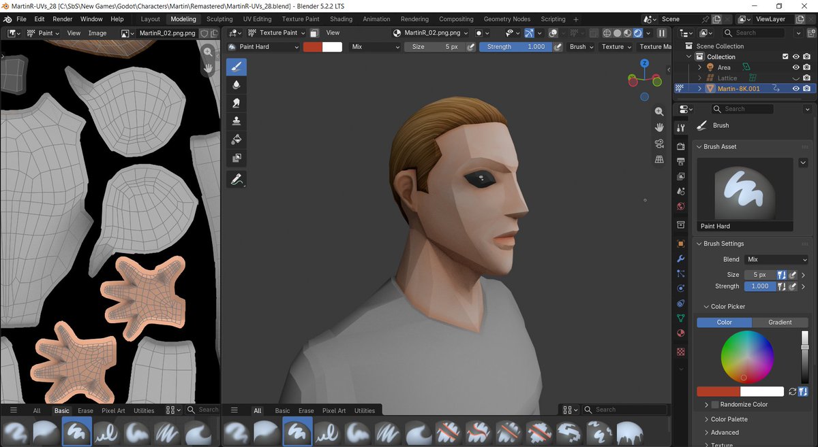Disable Martin-8K.001 in renders camera icon
The width and height of the screenshot is (818, 447).
[x=806, y=88]
